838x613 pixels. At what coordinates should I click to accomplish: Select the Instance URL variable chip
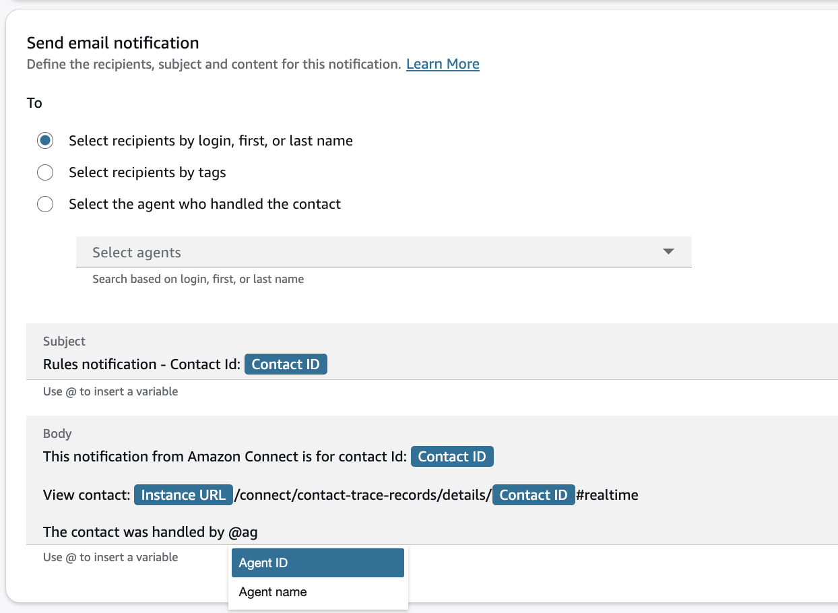click(183, 495)
